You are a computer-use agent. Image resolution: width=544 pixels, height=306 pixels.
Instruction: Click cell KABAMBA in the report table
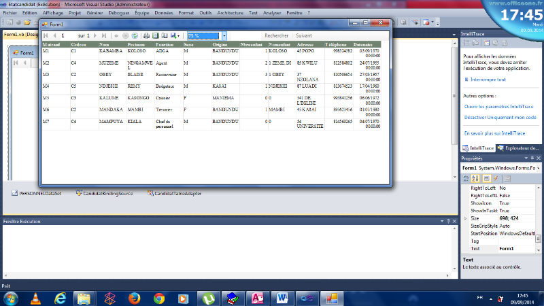(111, 50)
